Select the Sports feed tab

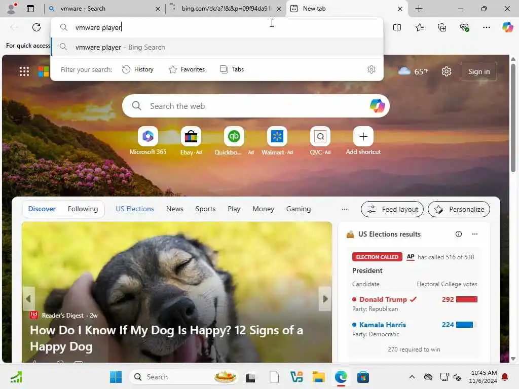(205, 209)
